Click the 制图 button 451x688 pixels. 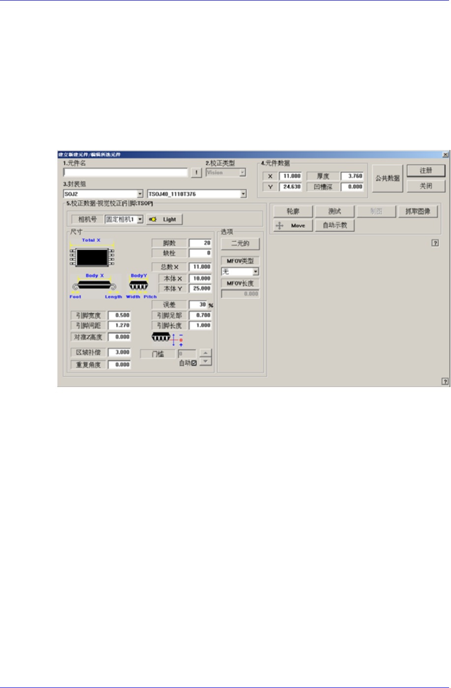[x=376, y=211]
